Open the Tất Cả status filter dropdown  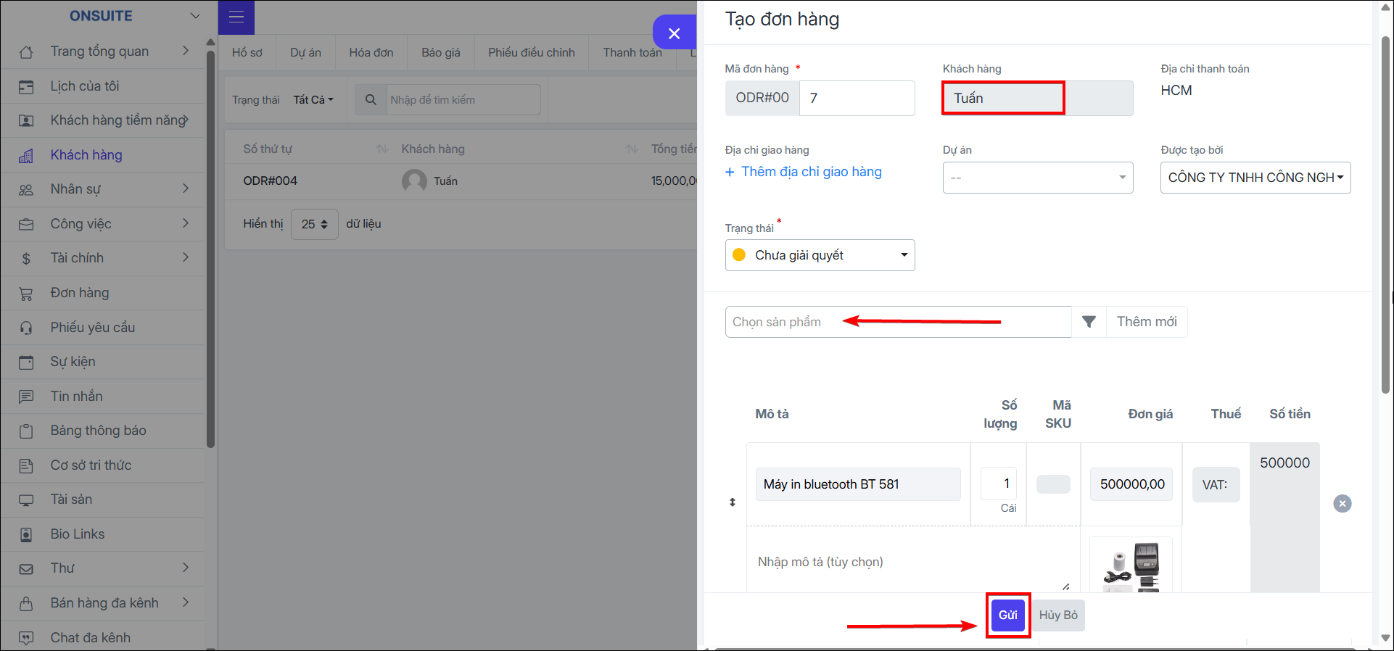point(313,99)
